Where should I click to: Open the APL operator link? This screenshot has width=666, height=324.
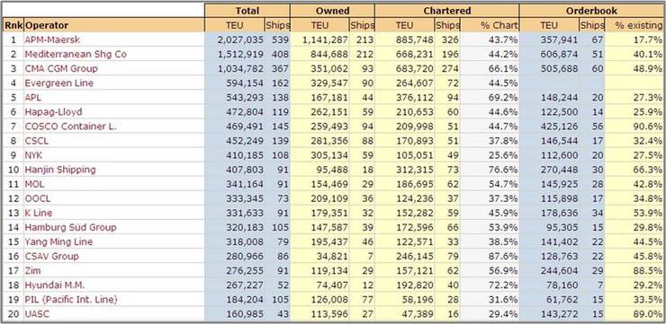pos(34,98)
